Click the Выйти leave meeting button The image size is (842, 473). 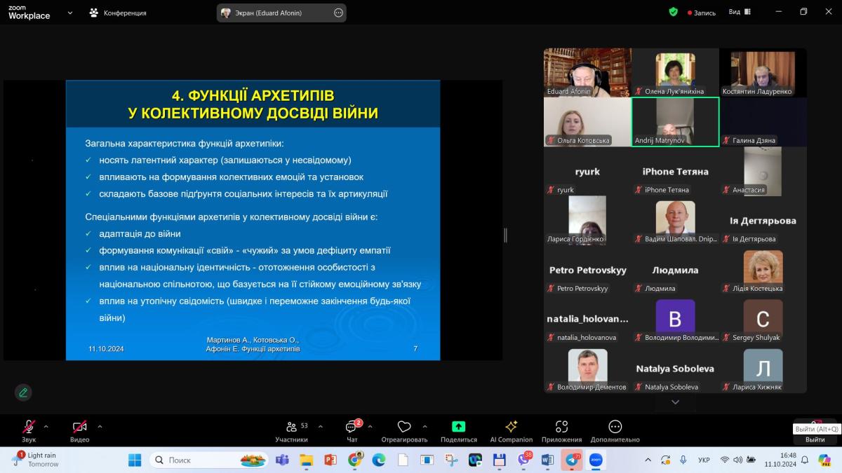pyautogui.click(x=815, y=439)
